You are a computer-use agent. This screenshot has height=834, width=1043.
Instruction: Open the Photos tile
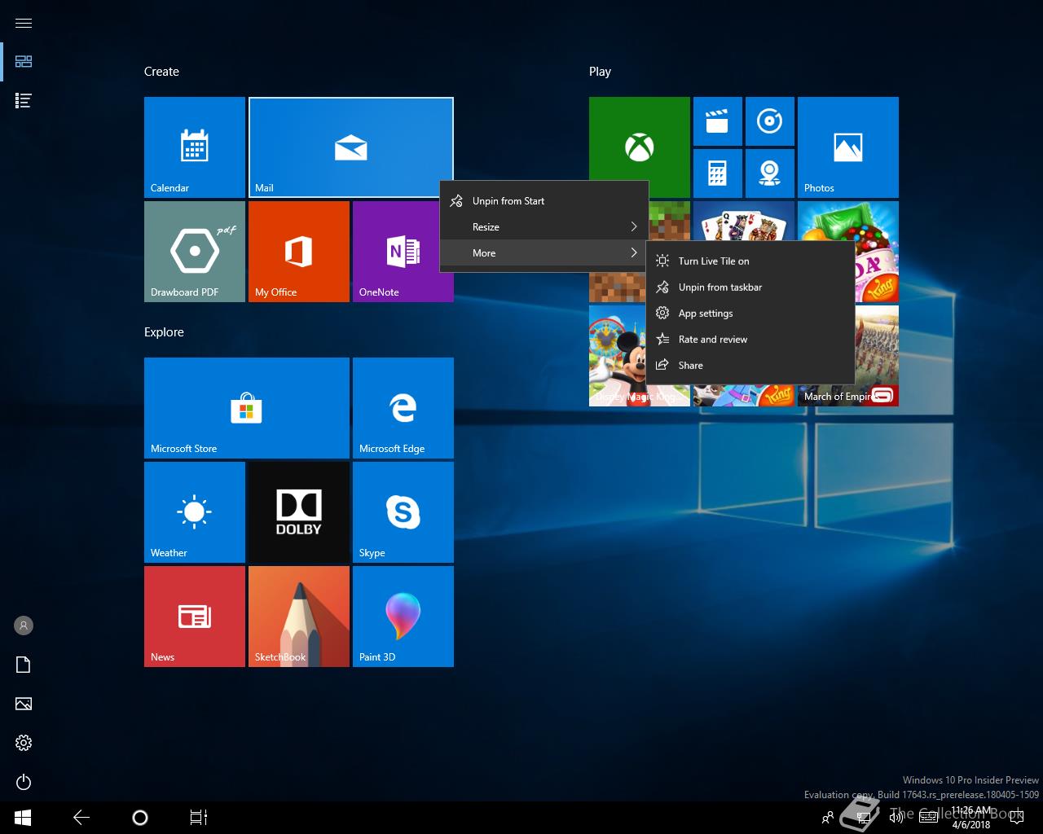848,147
